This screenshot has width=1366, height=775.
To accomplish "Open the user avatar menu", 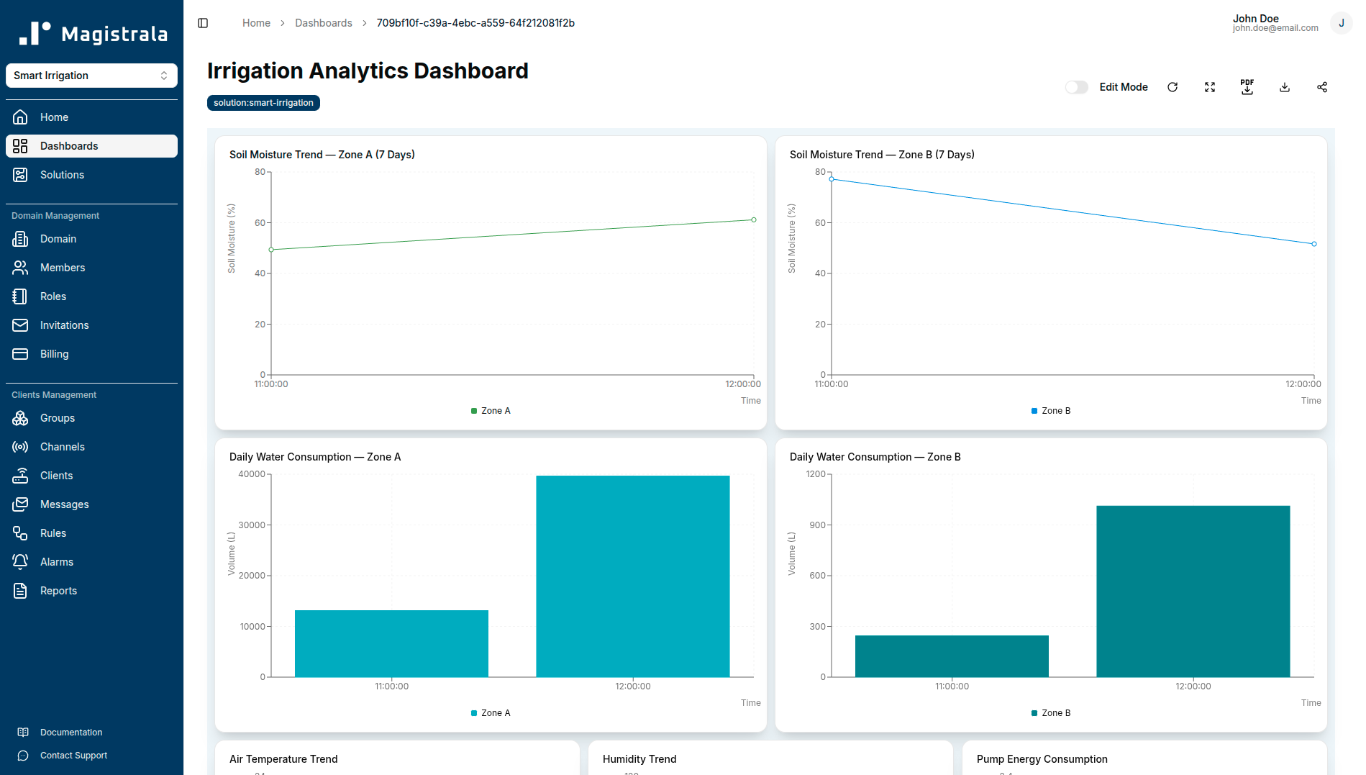I will point(1341,22).
